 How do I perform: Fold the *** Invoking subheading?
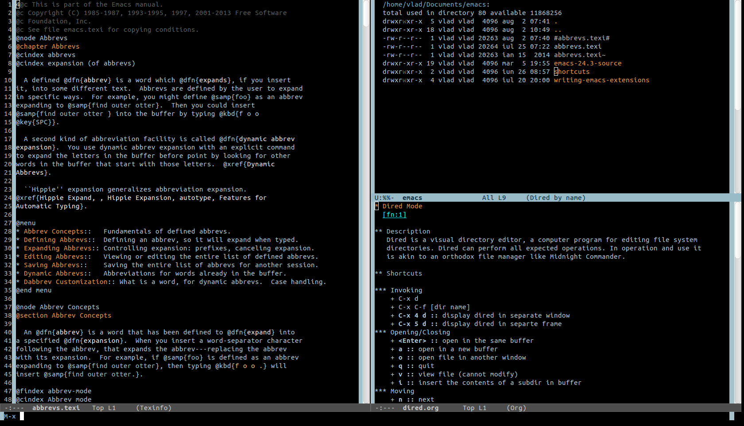(399, 290)
